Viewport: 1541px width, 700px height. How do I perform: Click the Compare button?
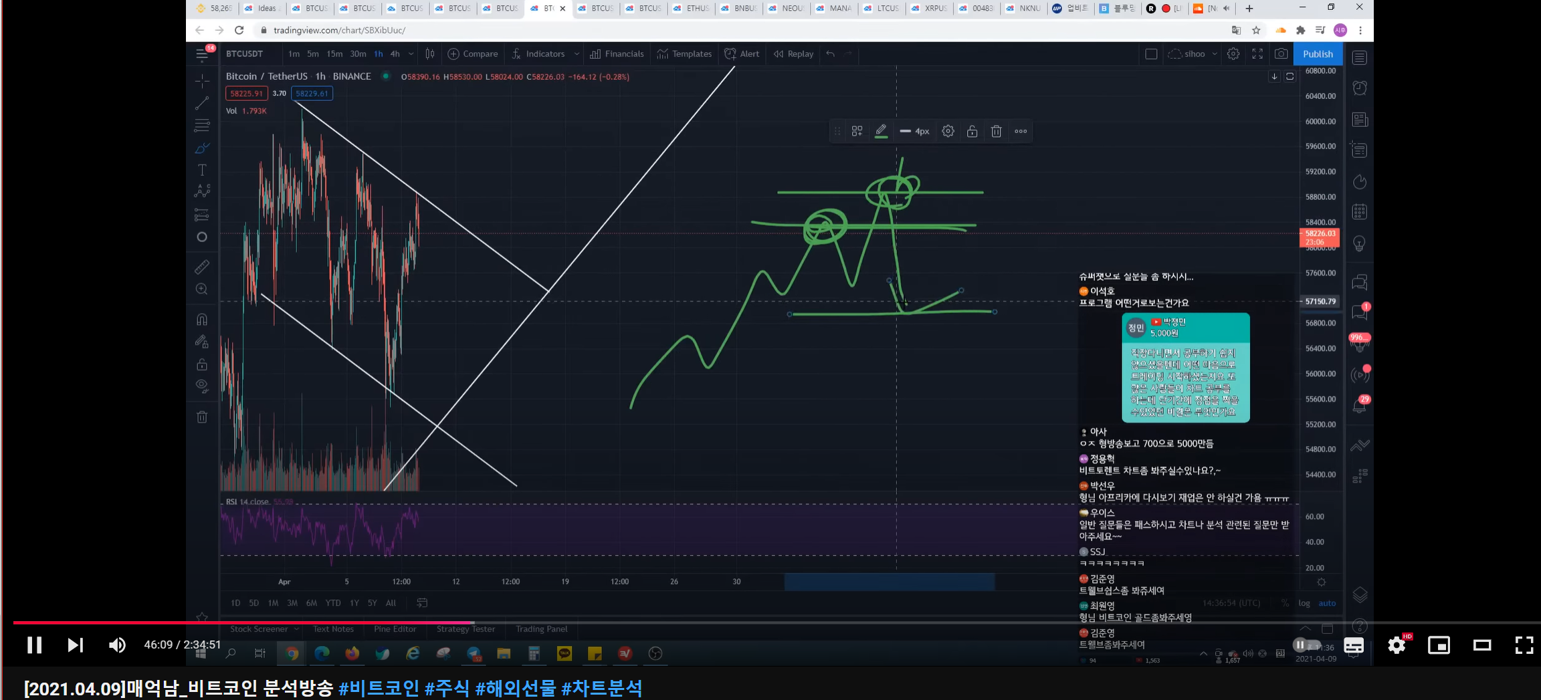coord(473,54)
